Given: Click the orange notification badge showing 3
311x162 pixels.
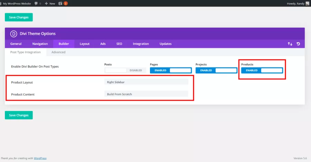Looking at the screenshot, I should pos(65,3).
